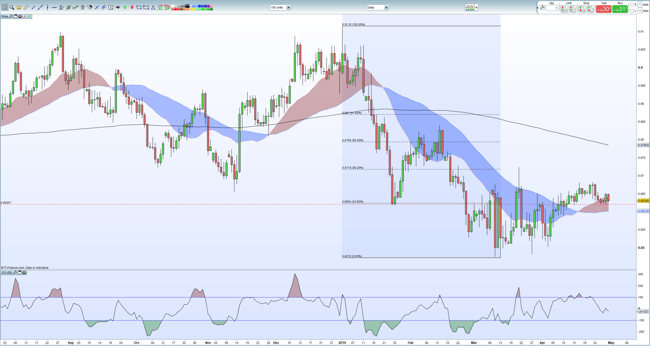
Task: Enable the L limit pips checkbox
Action: pyautogui.click(x=632, y=11)
